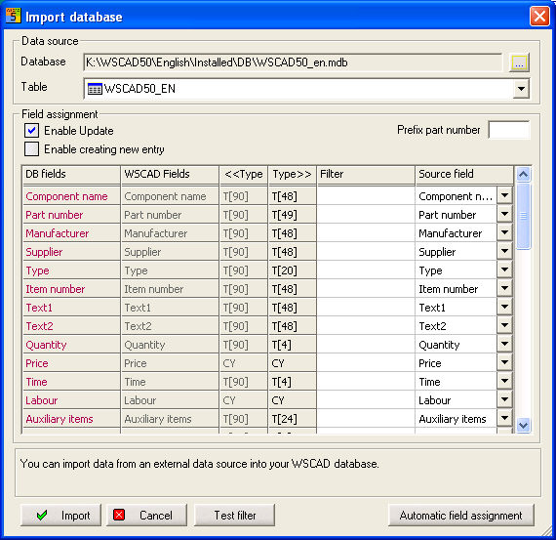Click the Import button
Screen dimensions: 556x540
click(x=61, y=516)
